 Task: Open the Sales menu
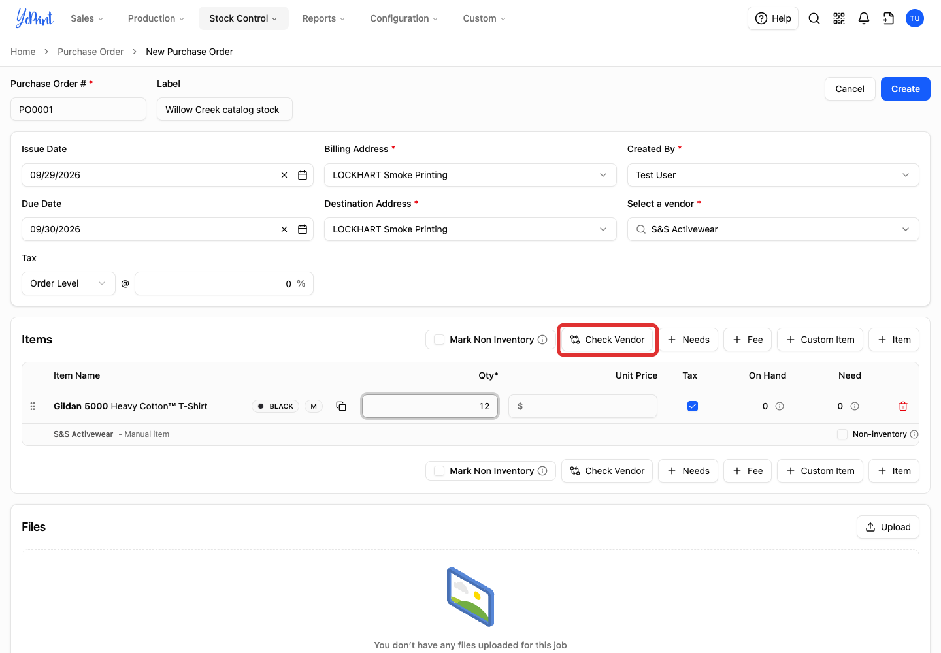click(x=87, y=18)
